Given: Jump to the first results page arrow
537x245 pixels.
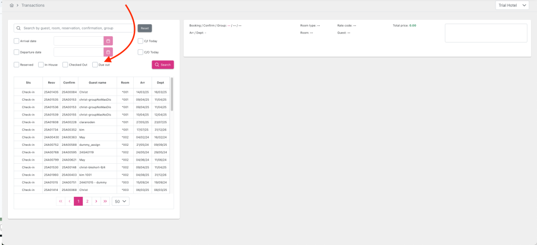Looking at the screenshot, I should 61,201.
